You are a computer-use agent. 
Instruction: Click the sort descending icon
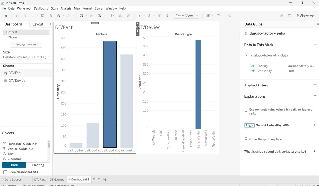[x=128, y=16]
